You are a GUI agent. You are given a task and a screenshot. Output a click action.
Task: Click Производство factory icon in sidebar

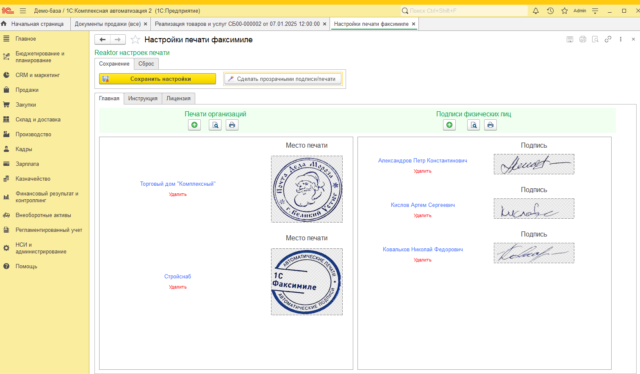point(6,135)
